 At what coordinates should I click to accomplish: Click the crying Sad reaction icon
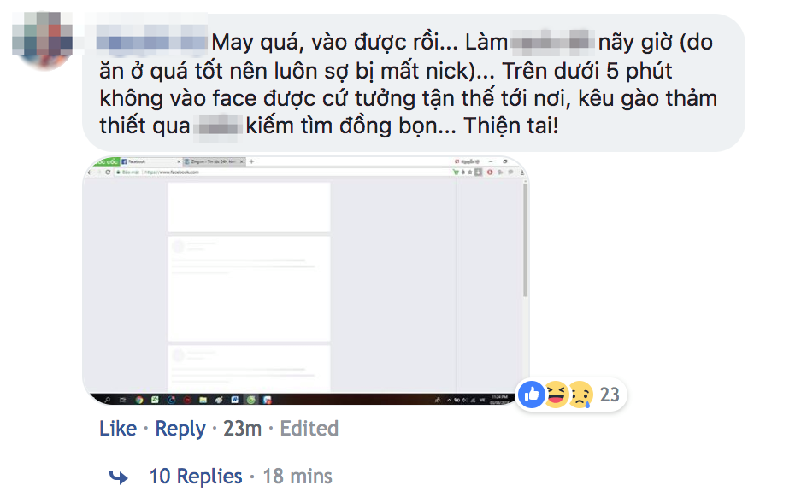click(580, 395)
